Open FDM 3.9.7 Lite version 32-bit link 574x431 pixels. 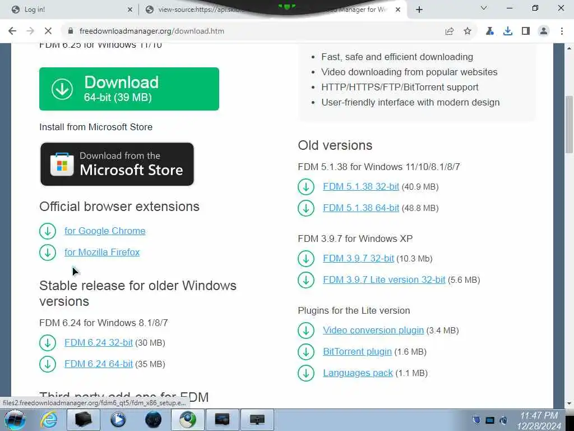pyautogui.click(x=384, y=279)
